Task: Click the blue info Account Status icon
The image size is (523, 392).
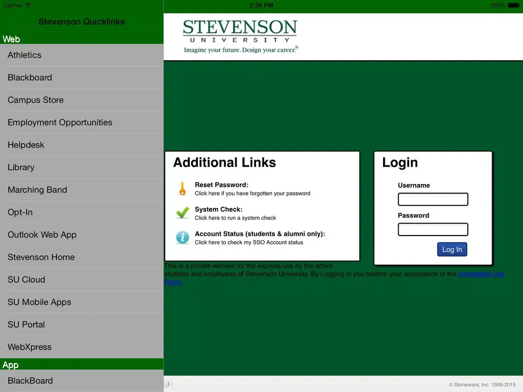Action: [x=182, y=237]
